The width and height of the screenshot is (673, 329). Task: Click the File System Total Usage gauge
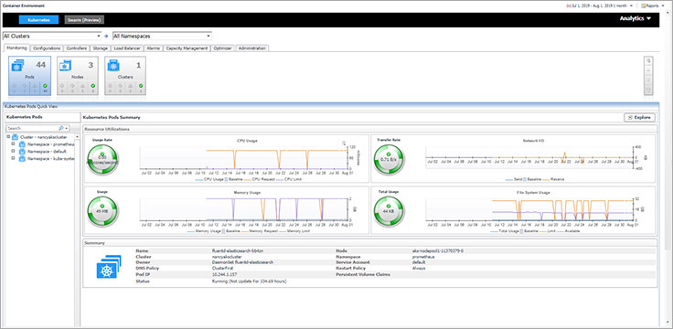click(389, 211)
